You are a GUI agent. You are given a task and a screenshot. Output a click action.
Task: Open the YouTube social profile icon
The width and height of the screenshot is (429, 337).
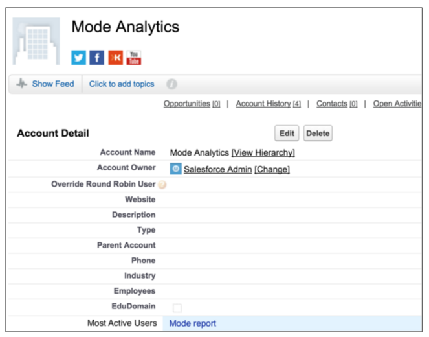pyautogui.click(x=134, y=58)
